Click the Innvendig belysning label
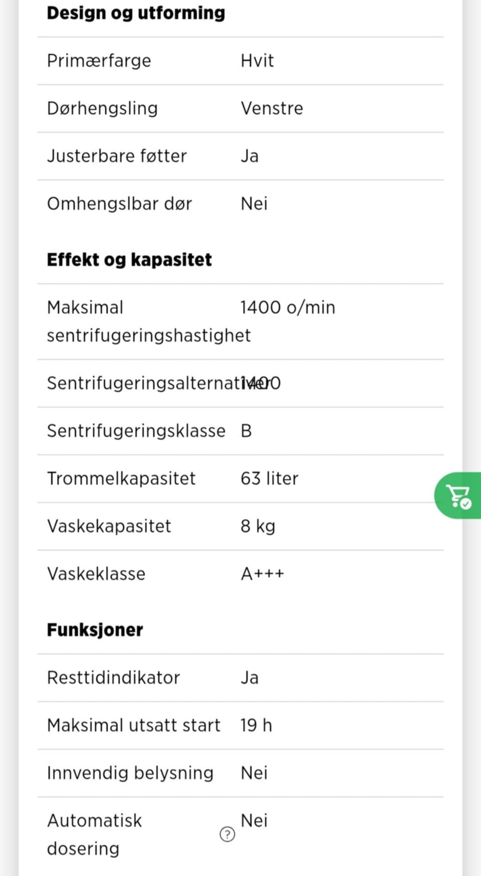The image size is (481, 876). [130, 773]
